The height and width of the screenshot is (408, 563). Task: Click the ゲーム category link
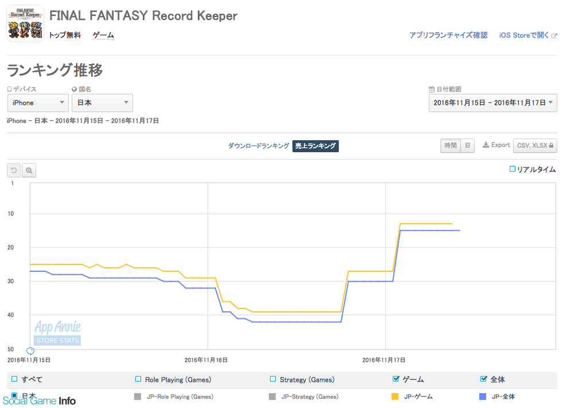[x=103, y=35]
